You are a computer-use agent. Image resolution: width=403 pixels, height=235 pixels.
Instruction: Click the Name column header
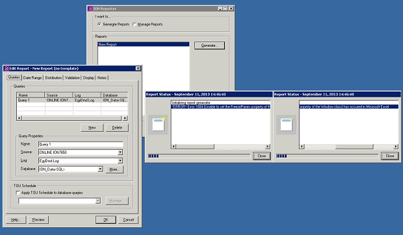(x=31, y=95)
